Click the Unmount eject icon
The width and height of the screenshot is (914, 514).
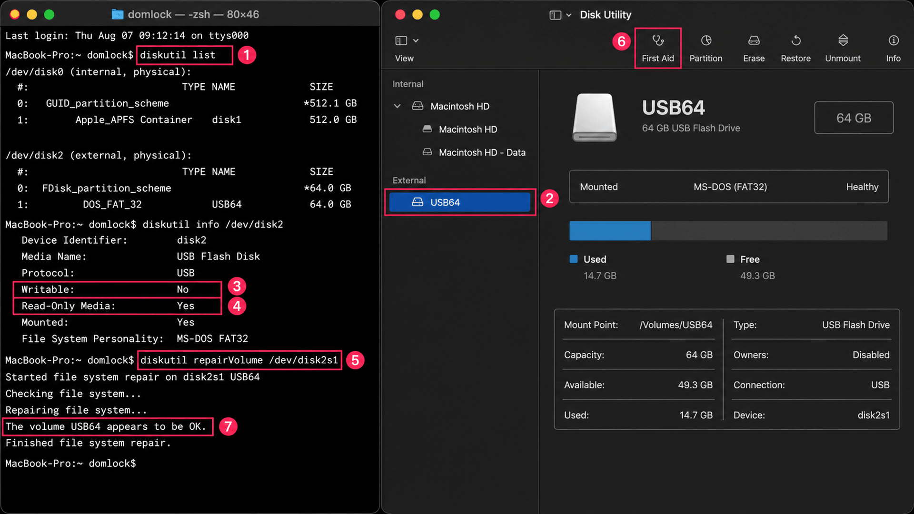(843, 40)
